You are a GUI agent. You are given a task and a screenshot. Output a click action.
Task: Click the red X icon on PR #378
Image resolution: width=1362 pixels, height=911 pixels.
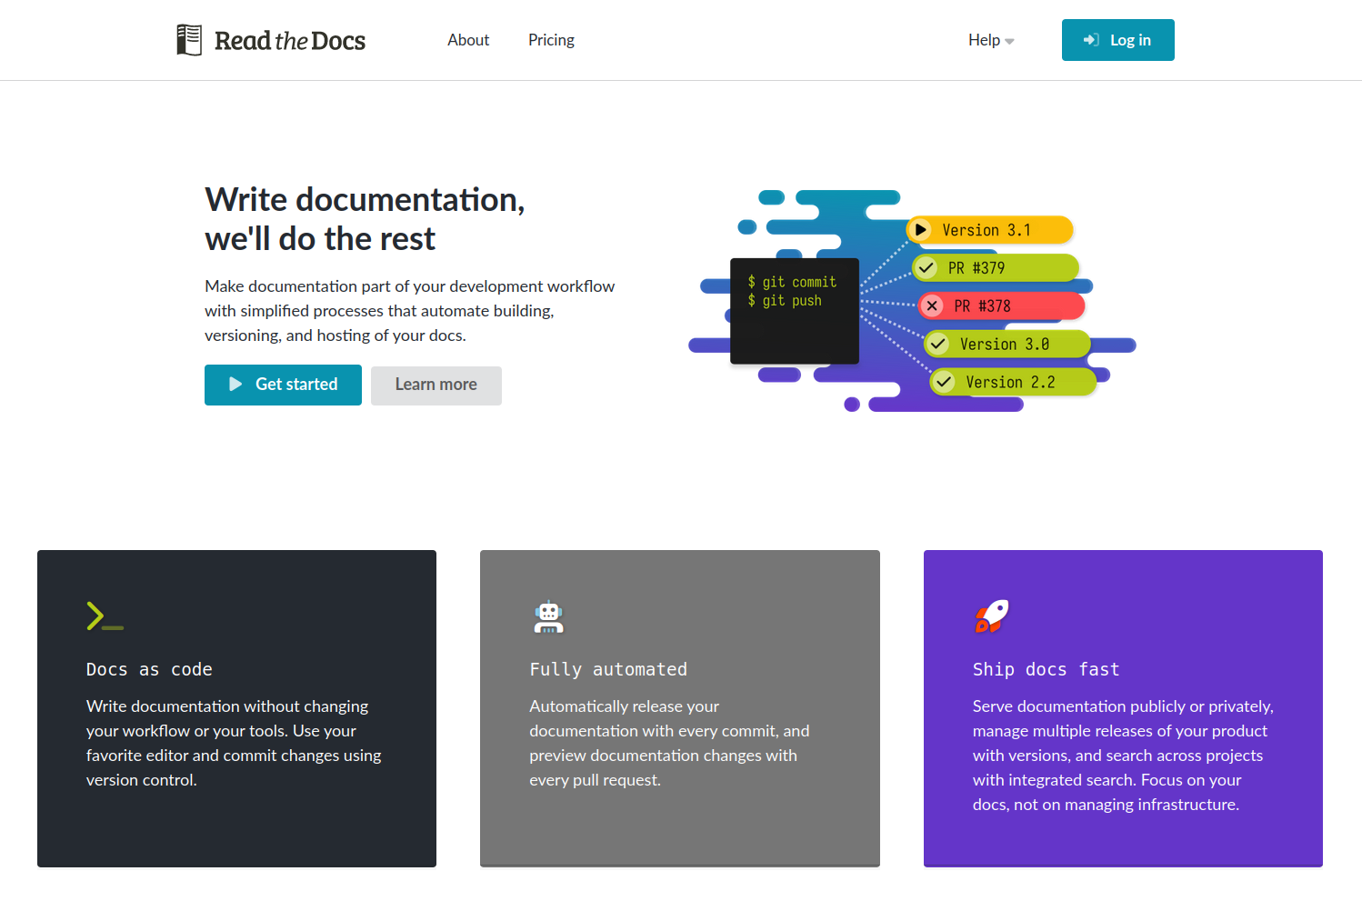(932, 306)
